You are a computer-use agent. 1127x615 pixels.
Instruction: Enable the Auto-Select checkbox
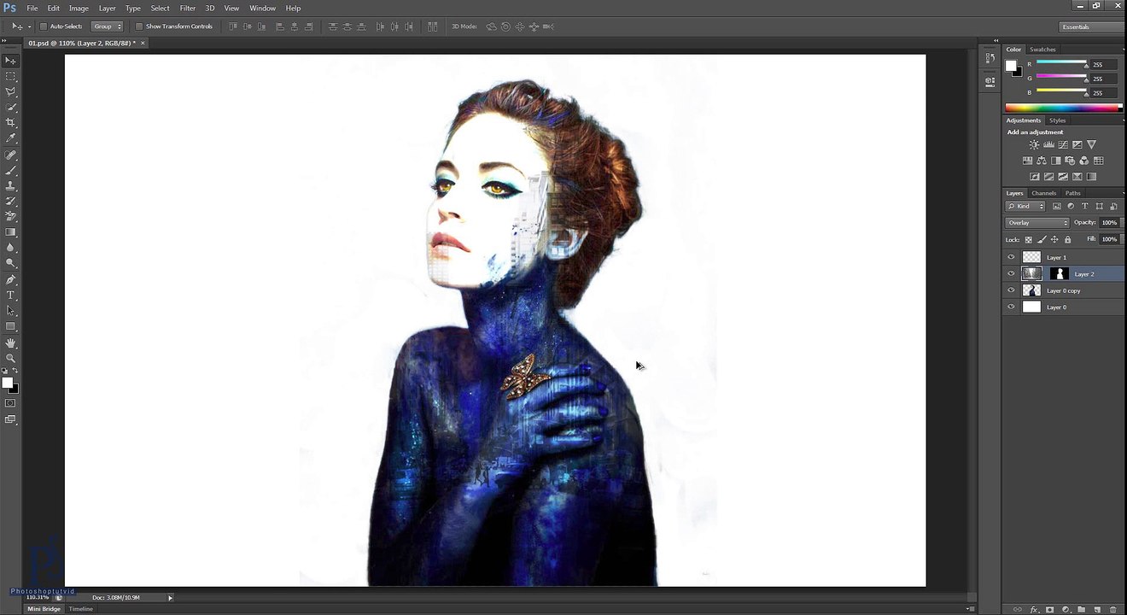(44, 26)
